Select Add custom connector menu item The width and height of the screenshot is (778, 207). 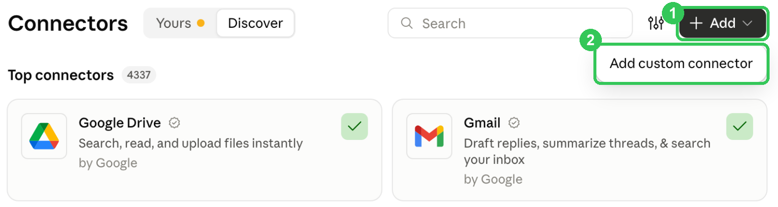pos(681,64)
